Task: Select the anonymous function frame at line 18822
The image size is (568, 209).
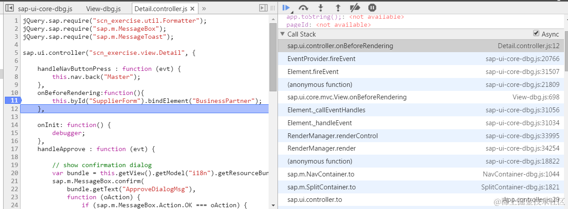Action: click(421, 161)
